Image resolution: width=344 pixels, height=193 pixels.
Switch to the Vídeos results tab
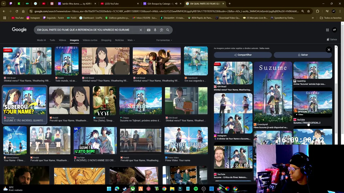point(62,40)
